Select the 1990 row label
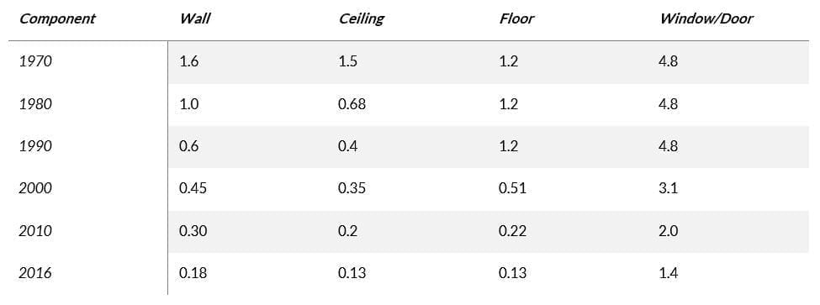The width and height of the screenshot is (820, 305). click(35, 146)
